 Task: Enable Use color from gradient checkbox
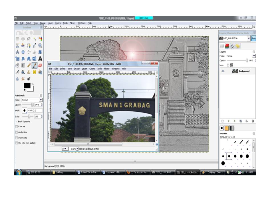pyautogui.click(x=17, y=143)
